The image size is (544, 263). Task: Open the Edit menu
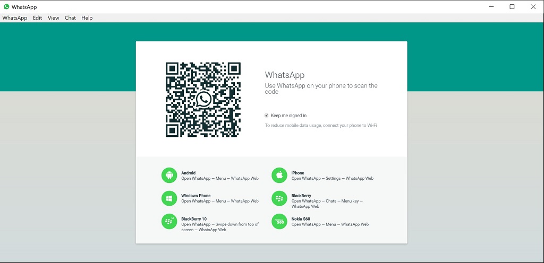[37, 18]
